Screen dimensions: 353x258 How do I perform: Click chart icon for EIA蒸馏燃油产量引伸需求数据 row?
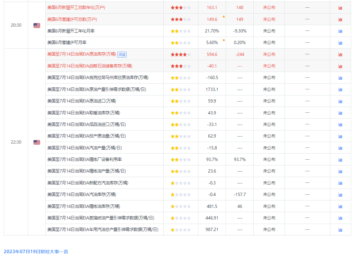340,218
